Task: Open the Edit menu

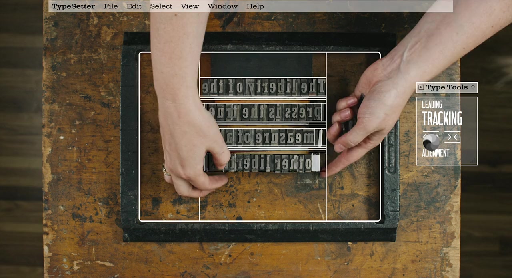Action: tap(134, 6)
